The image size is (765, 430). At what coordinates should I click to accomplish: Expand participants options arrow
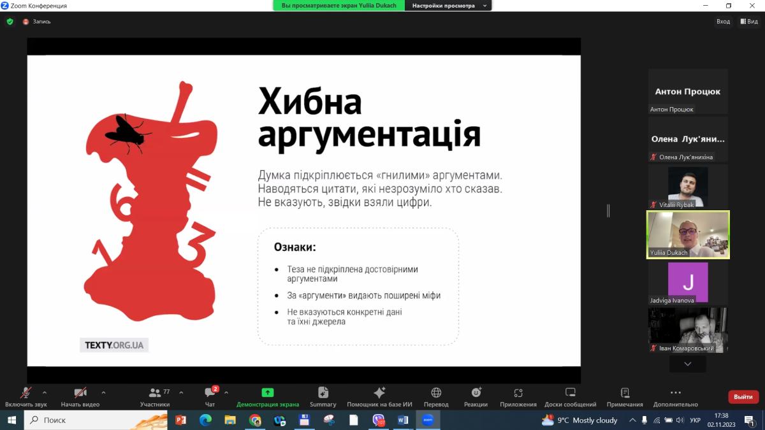click(x=181, y=392)
